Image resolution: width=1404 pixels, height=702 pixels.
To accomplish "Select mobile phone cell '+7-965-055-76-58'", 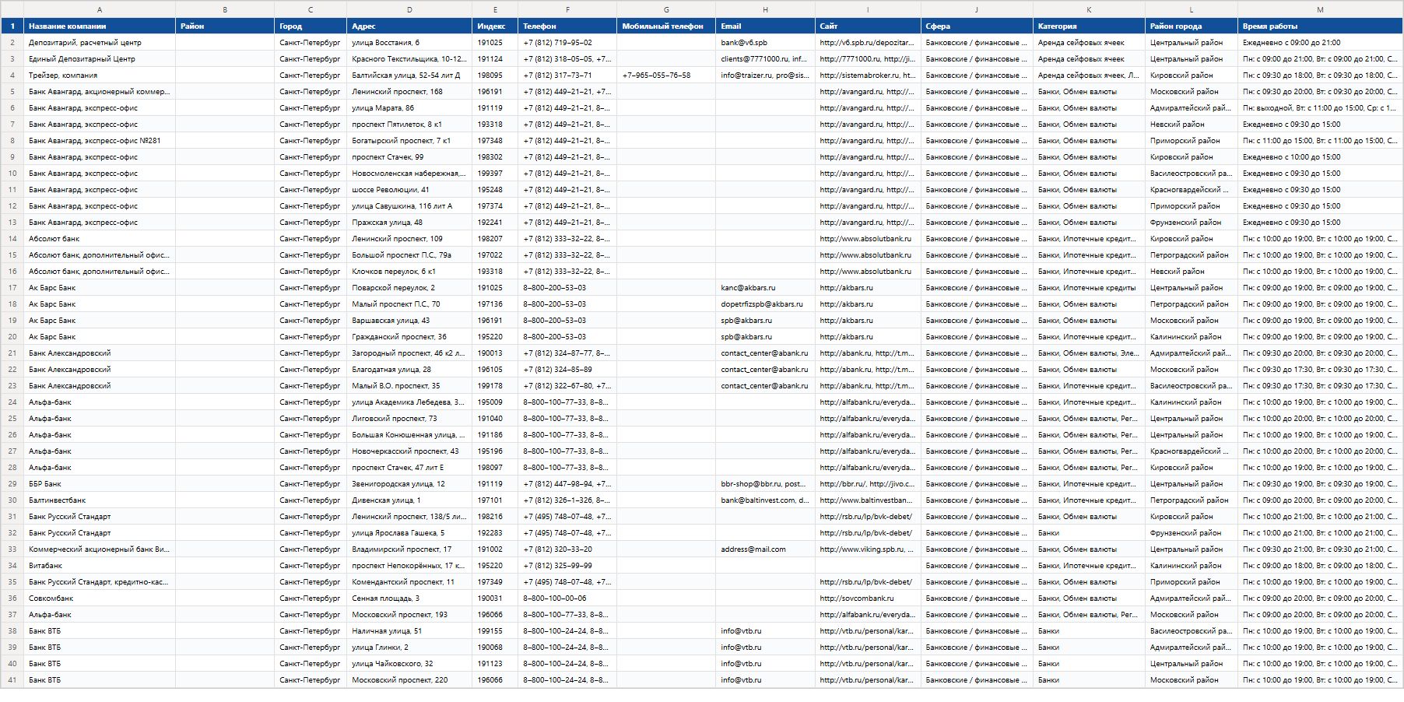I will click(x=666, y=75).
